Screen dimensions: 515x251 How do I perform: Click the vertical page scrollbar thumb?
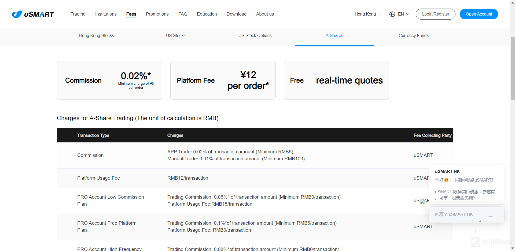tap(513, 67)
